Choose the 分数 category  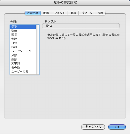click(23, 55)
